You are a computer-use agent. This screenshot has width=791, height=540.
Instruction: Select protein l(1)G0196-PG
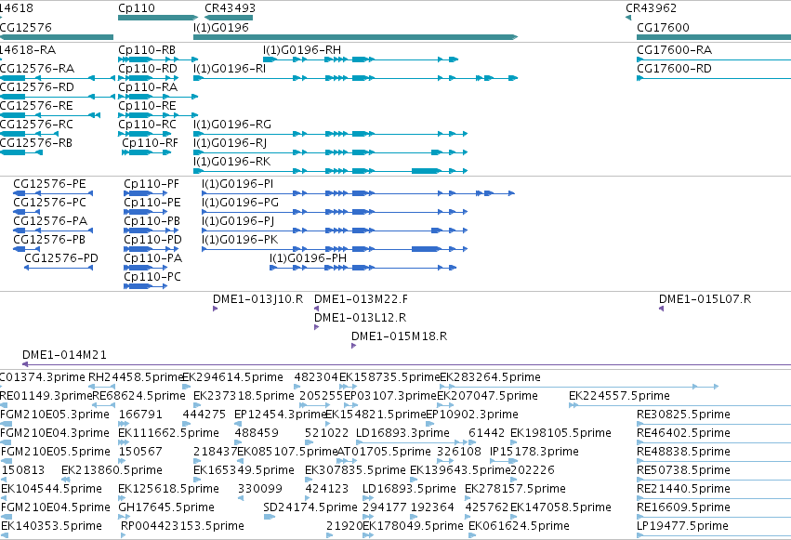[x=335, y=212]
